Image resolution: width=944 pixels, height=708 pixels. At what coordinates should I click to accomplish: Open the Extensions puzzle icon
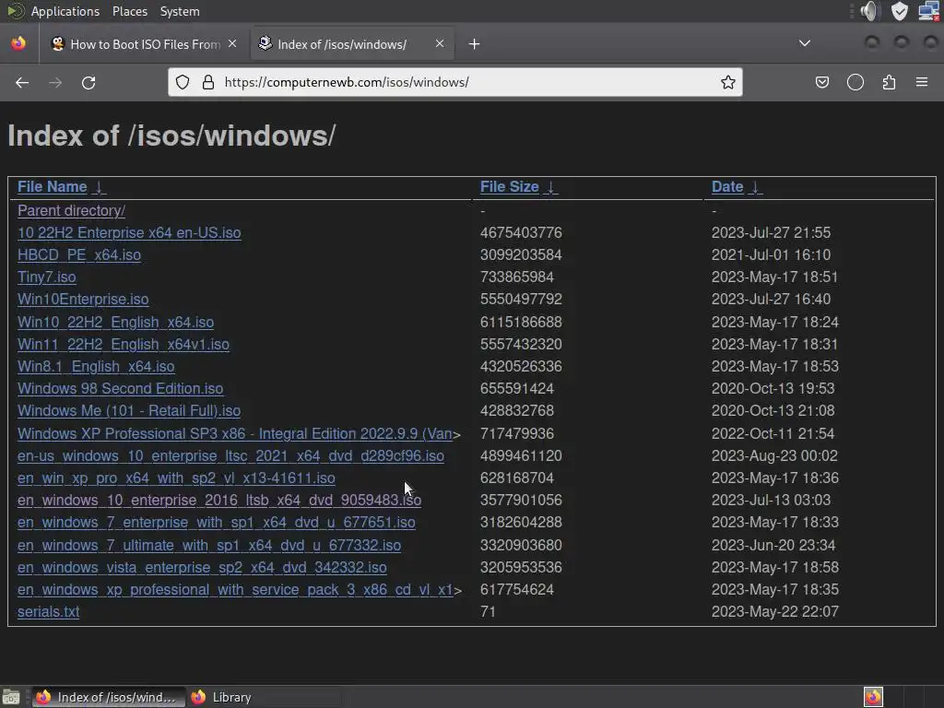tap(889, 82)
